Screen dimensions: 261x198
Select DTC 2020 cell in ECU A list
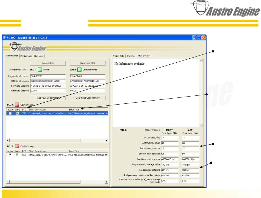tap(24, 113)
